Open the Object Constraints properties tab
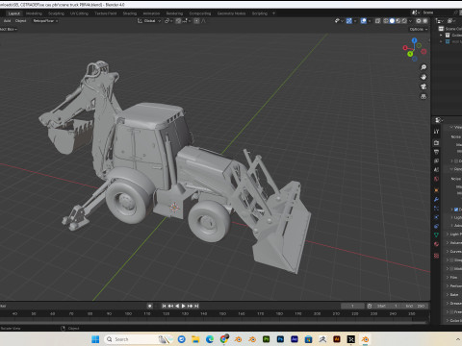Image resolution: width=462 pixels, height=346 pixels. coord(436,226)
